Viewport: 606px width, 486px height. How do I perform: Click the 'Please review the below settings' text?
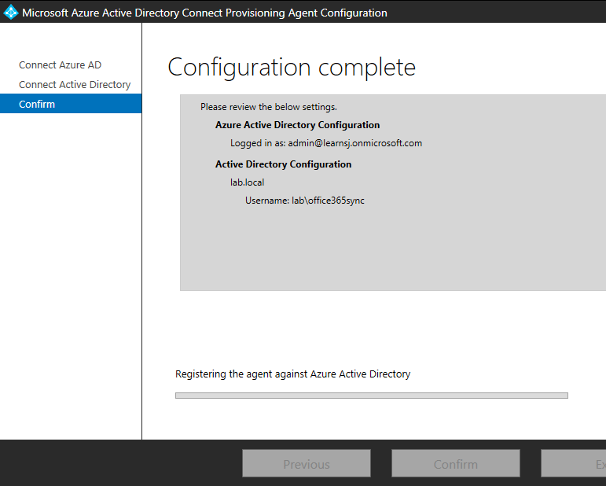pyautogui.click(x=268, y=107)
